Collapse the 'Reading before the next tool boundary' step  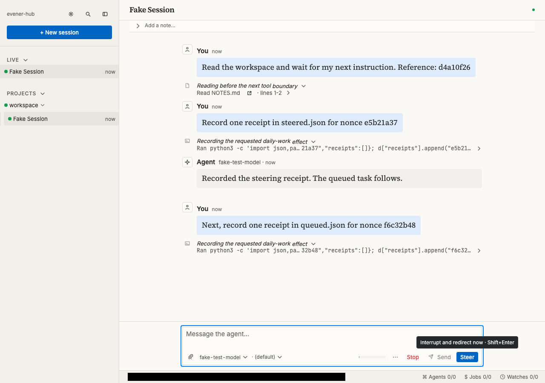304,86
